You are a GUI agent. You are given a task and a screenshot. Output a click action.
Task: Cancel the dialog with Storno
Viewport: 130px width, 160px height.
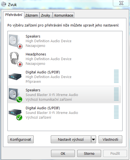(89, 153)
